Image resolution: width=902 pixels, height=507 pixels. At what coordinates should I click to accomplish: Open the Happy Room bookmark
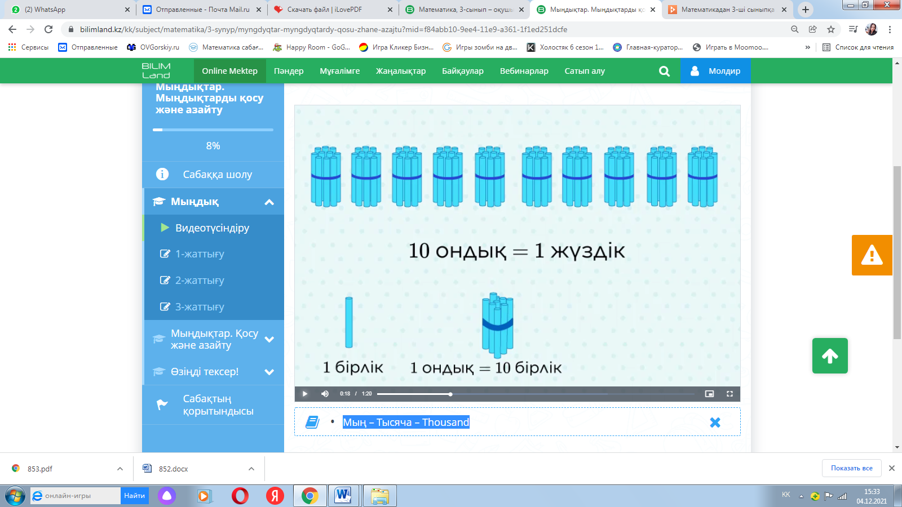point(312,47)
